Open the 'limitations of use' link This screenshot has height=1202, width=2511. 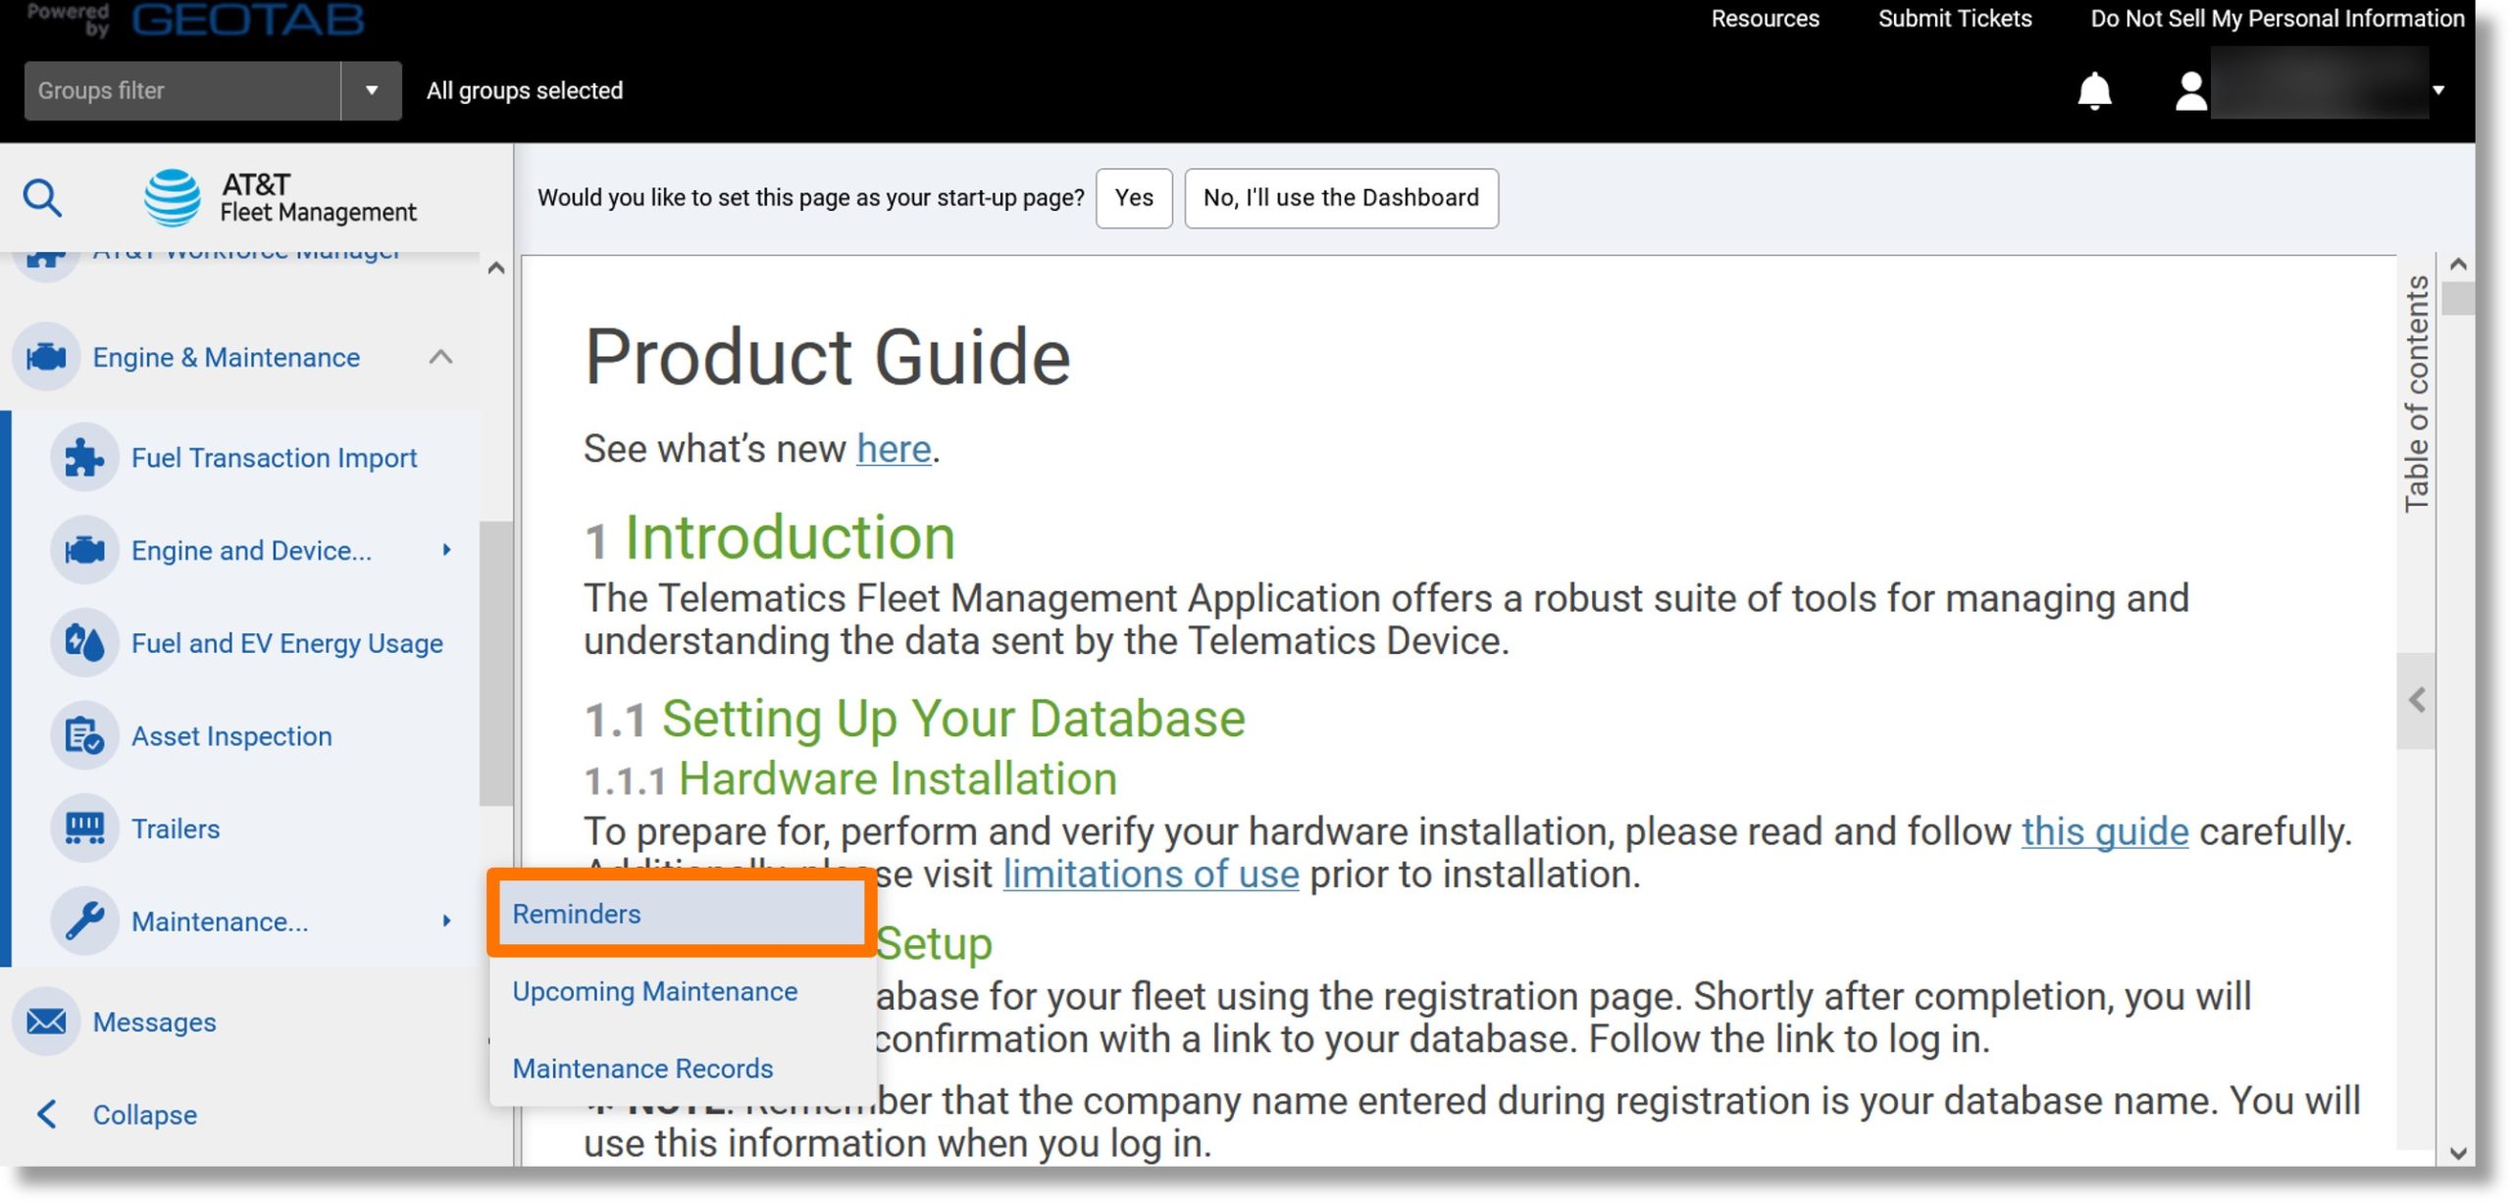pyautogui.click(x=1151, y=874)
